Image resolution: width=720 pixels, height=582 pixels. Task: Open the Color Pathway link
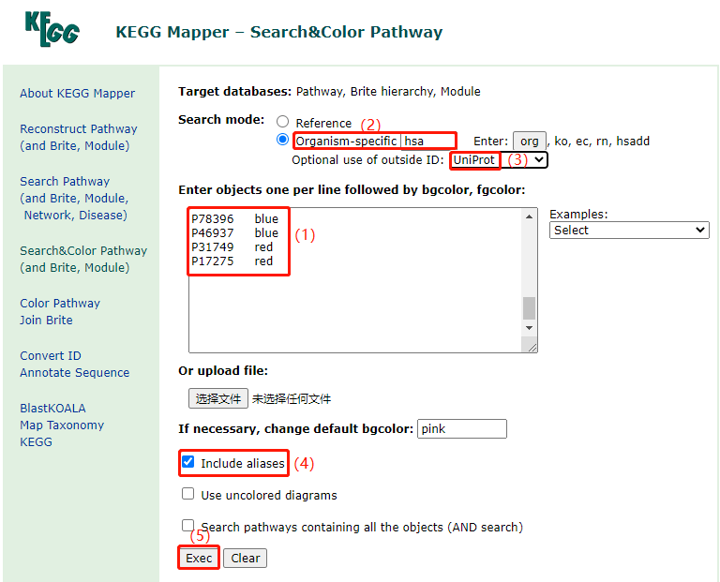click(x=59, y=303)
